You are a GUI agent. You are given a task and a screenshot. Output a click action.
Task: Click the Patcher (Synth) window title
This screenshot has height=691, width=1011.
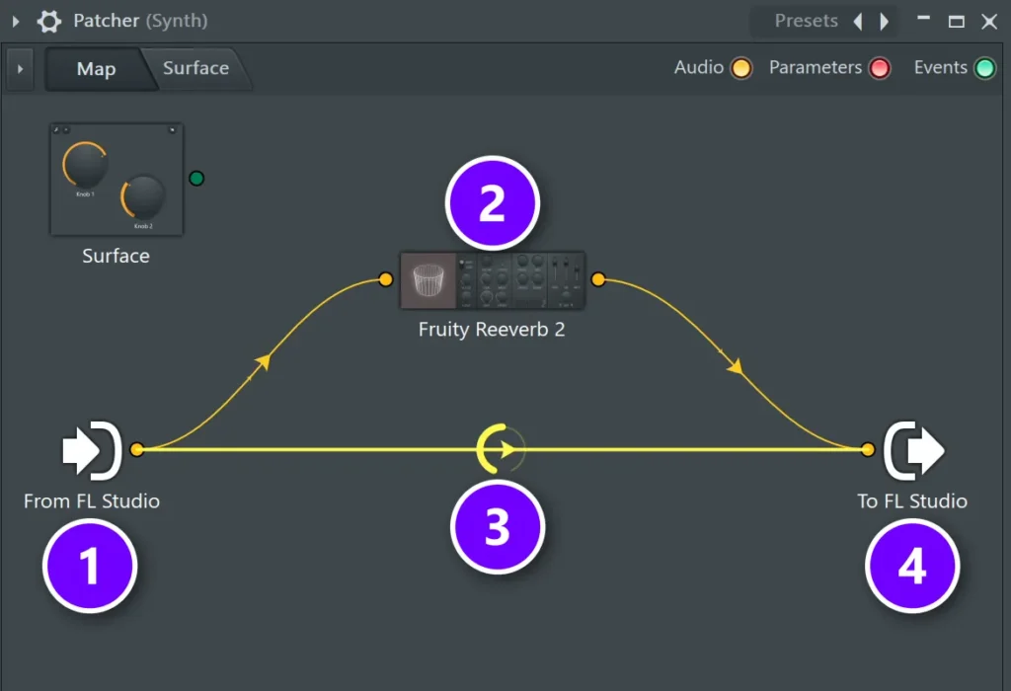(x=140, y=21)
